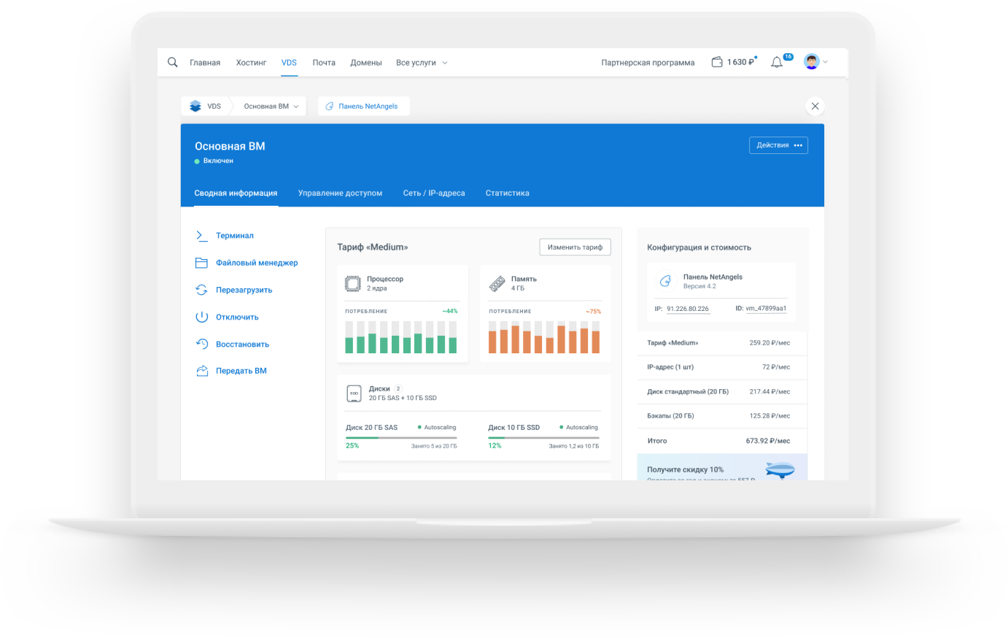Click the Перезагрузить reload icon

pyautogui.click(x=202, y=290)
